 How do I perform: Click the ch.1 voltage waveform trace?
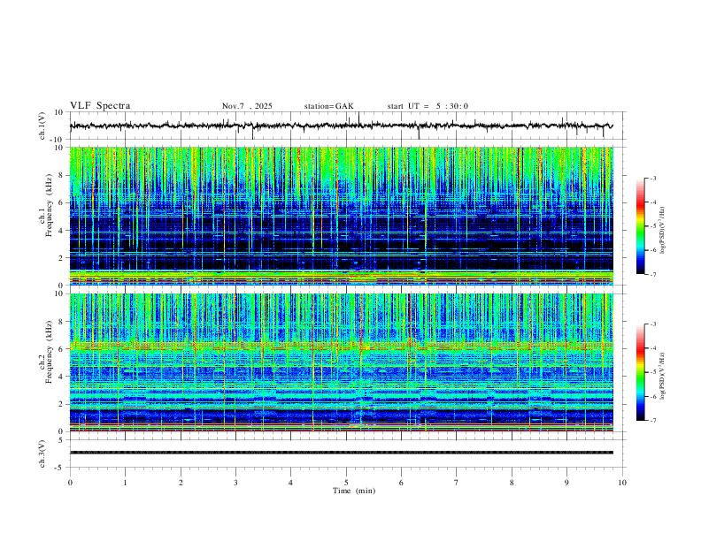click(x=341, y=126)
